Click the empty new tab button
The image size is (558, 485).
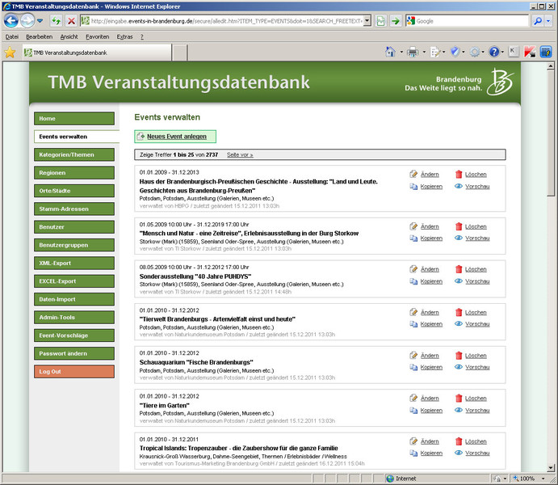pyautogui.click(x=180, y=53)
